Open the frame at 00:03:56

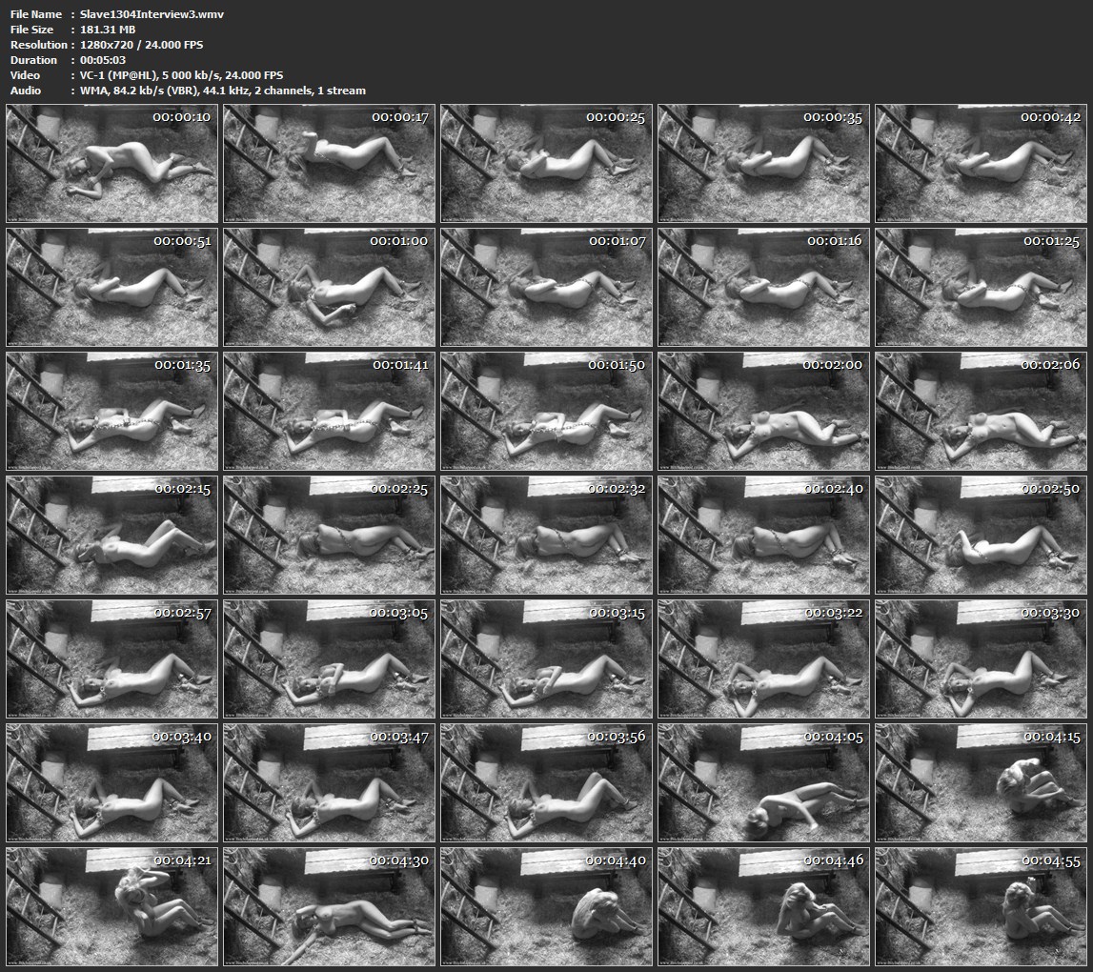tap(547, 783)
